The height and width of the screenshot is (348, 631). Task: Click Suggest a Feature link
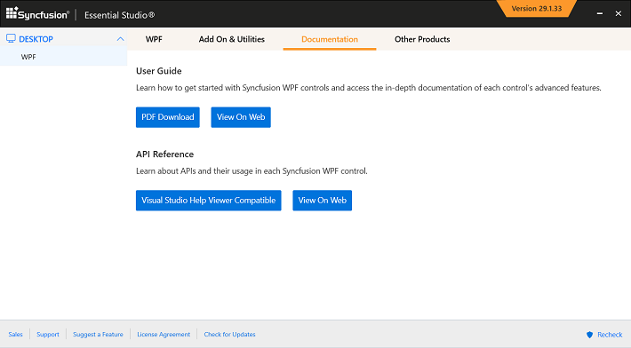click(98, 335)
